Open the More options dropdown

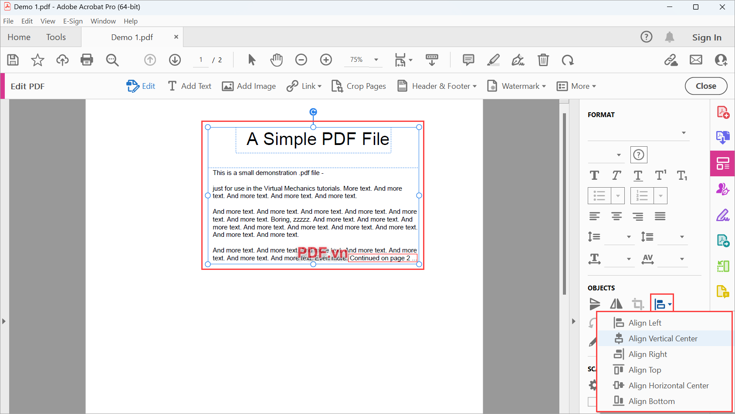576,86
